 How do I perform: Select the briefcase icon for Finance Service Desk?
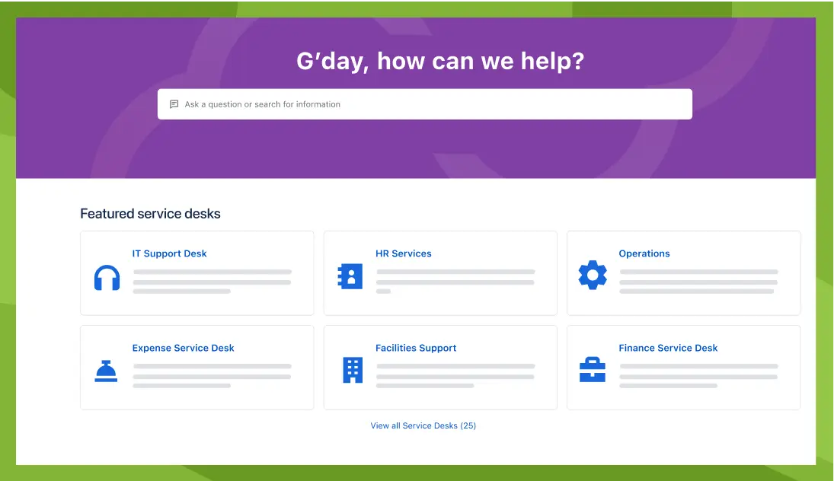pos(593,371)
